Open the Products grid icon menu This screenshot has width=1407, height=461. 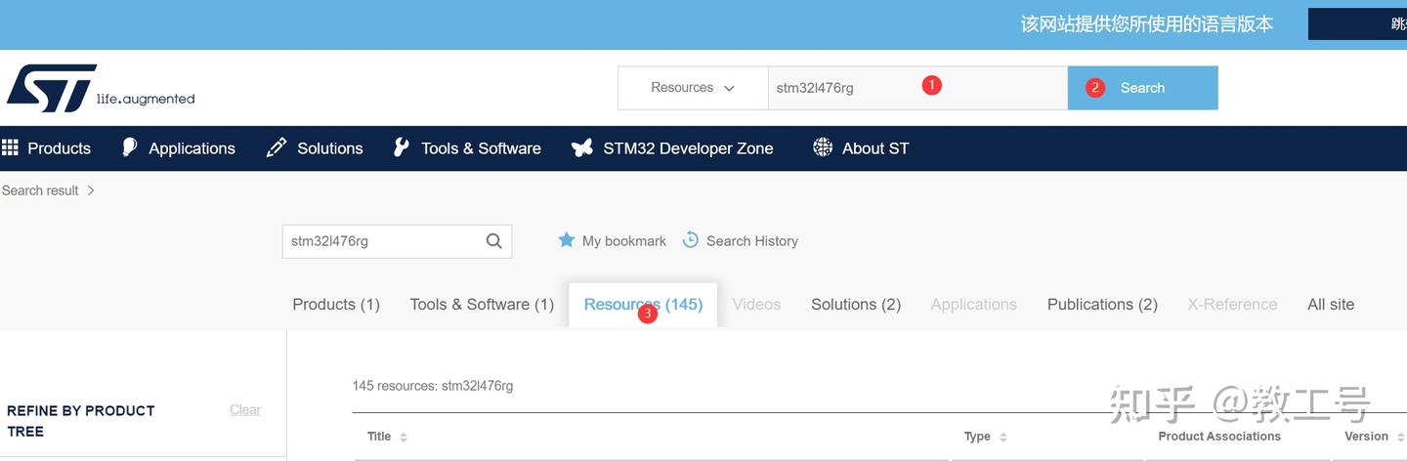(11, 147)
